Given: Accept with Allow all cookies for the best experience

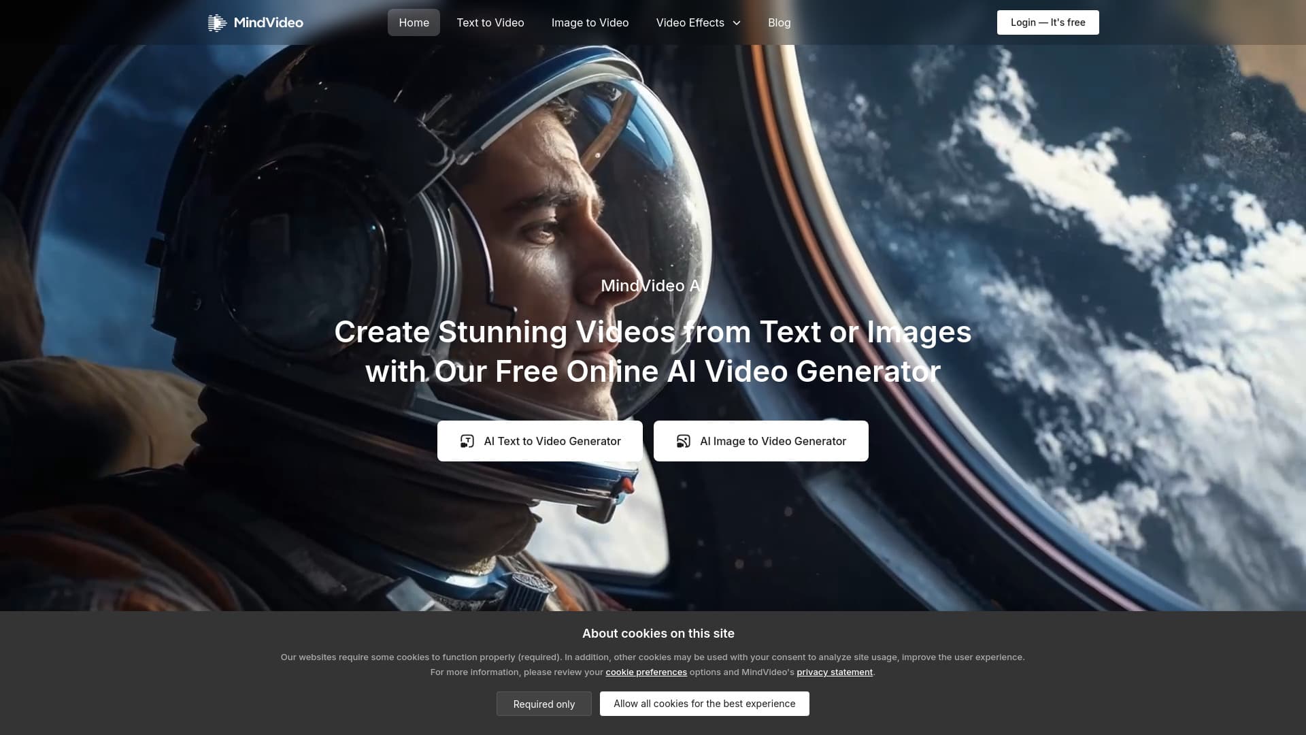Looking at the screenshot, I should pyautogui.click(x=704, y=704).
